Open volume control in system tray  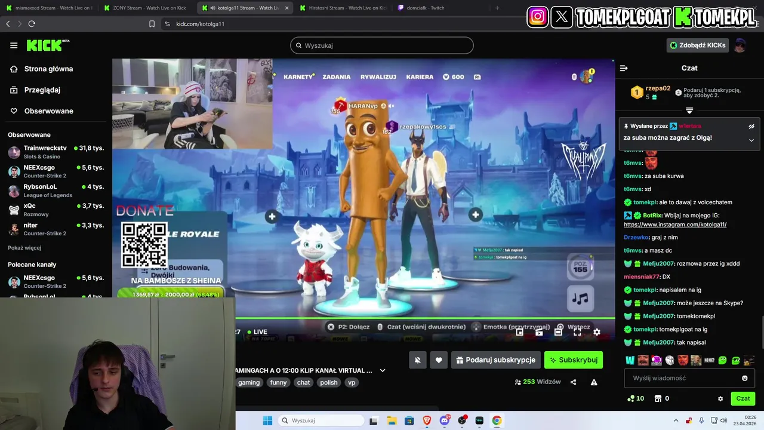click(723, 420)
